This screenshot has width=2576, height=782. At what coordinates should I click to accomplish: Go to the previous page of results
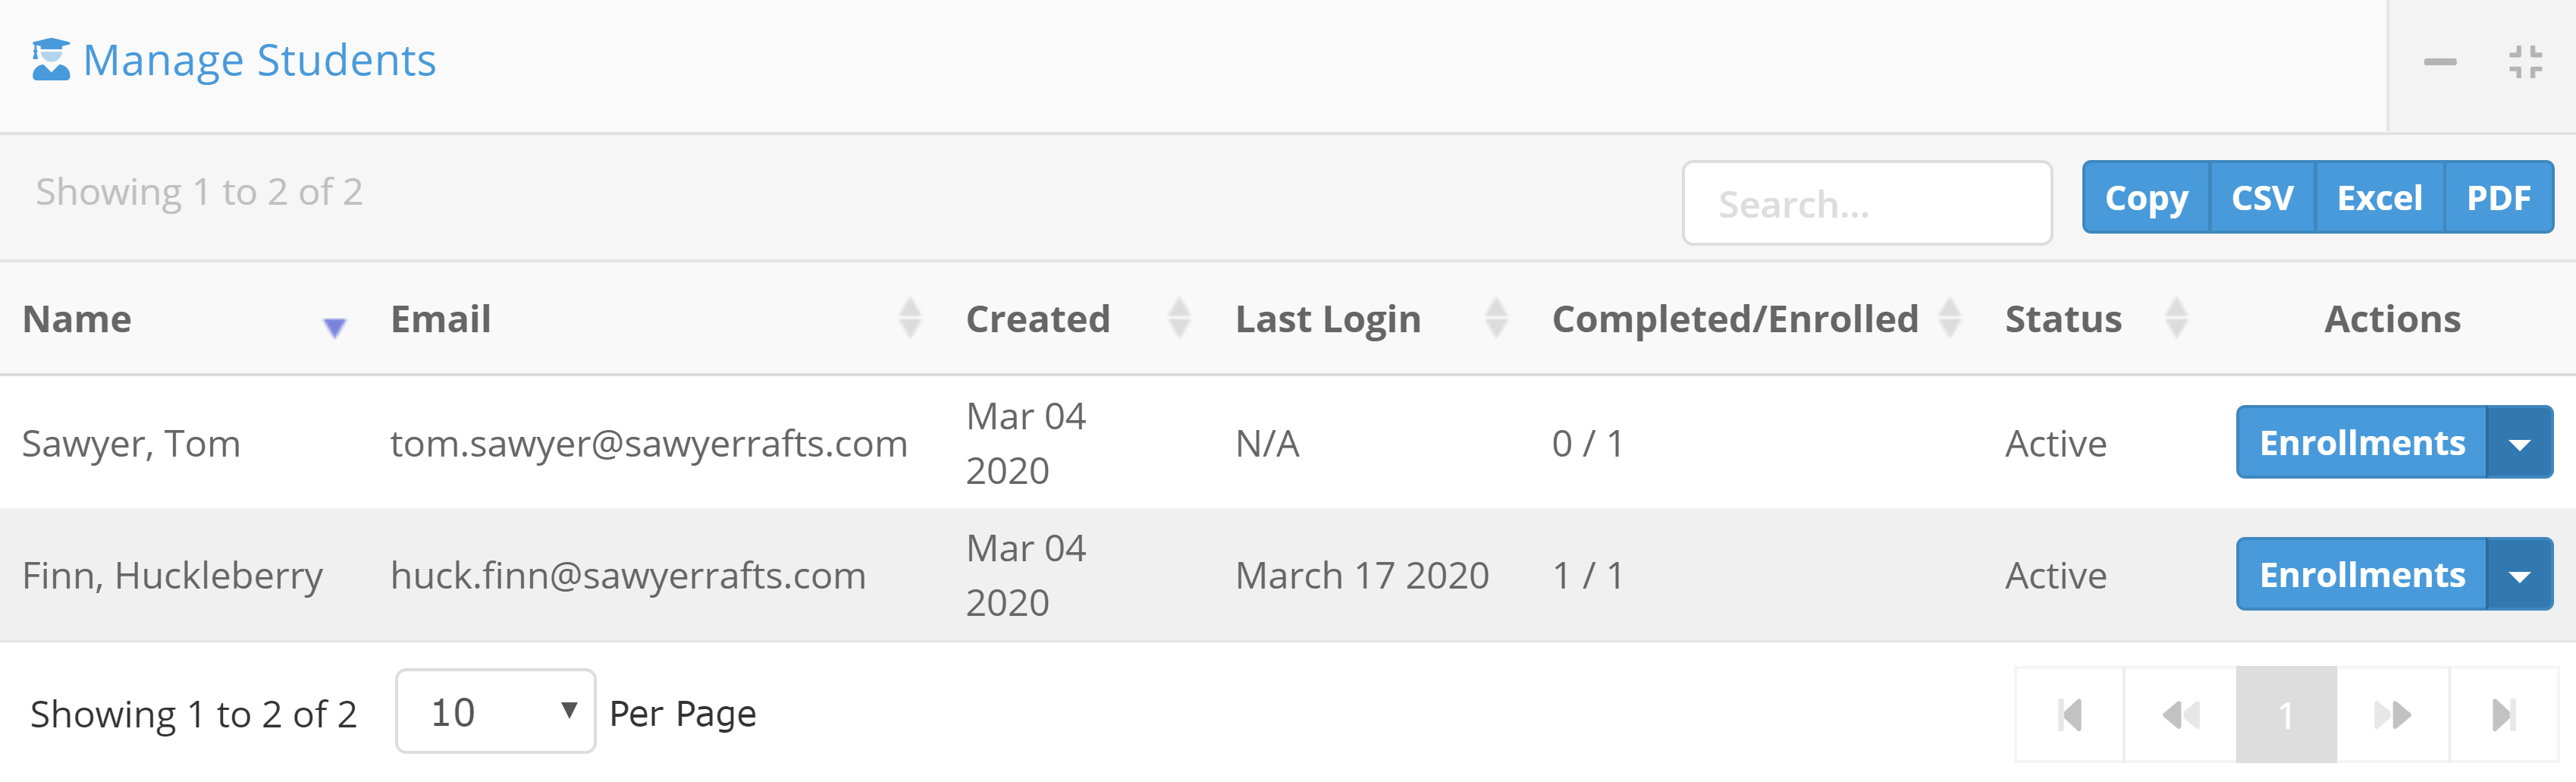[x=2181, y=715]
